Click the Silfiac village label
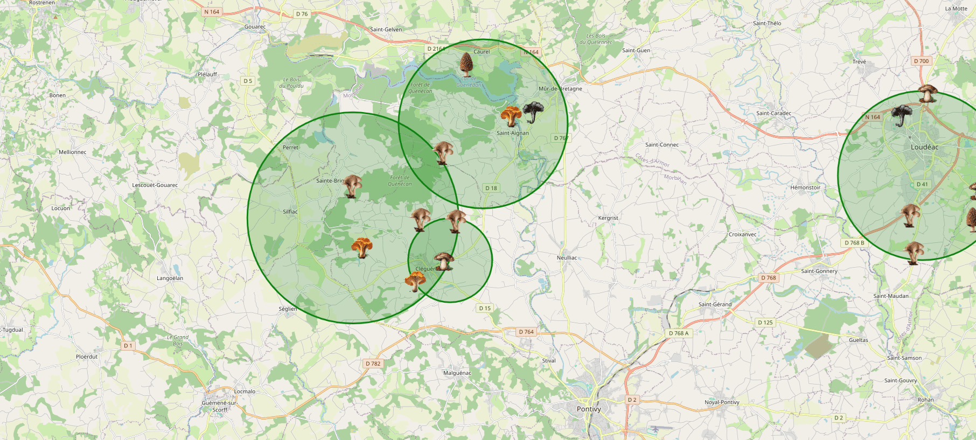The image size is (976, 440). pos(290,212)
